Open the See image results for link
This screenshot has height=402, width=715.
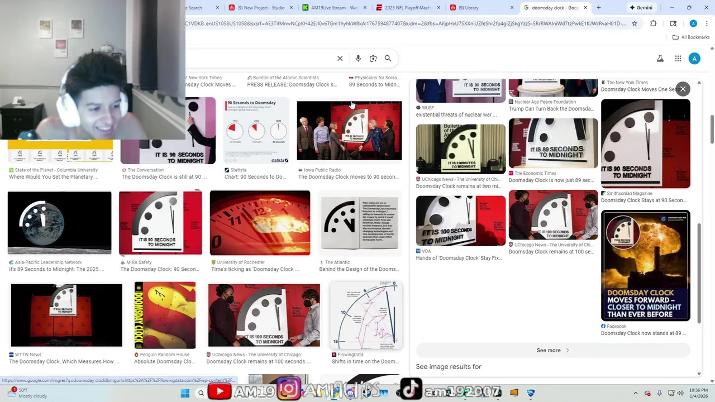[449, 367]
